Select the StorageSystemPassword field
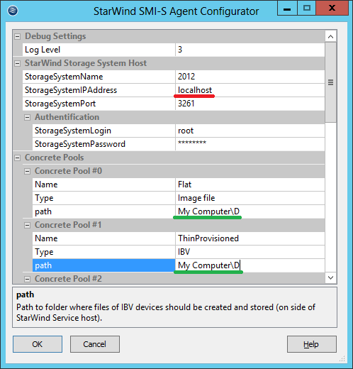 [x=250, y=144]
